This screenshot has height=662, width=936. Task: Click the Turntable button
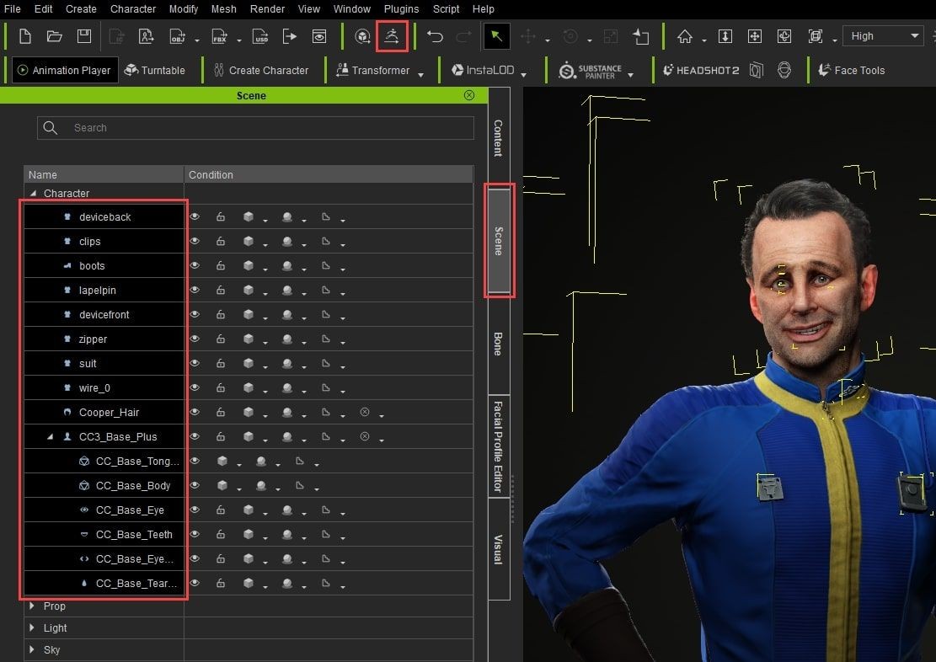155,71
